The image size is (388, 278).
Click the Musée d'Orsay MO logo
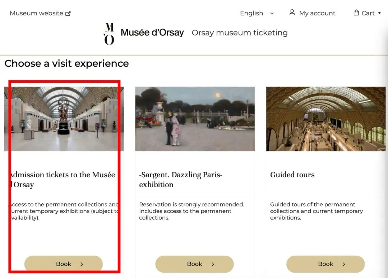[109, 34]
